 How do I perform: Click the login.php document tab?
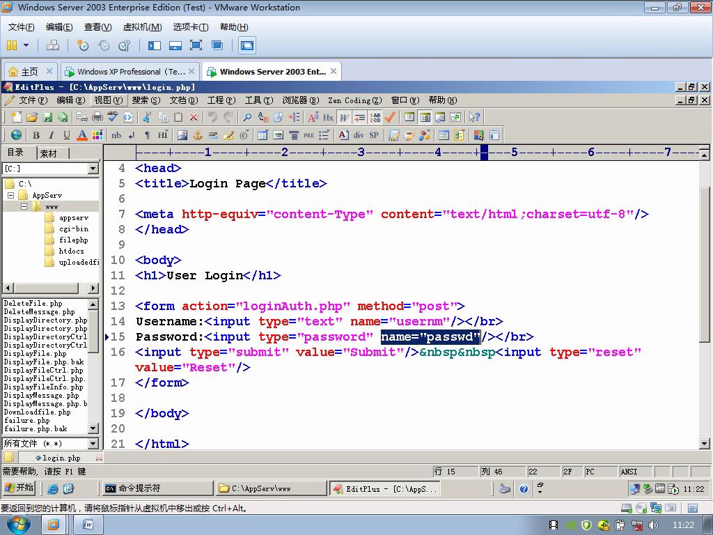(61, 458)
